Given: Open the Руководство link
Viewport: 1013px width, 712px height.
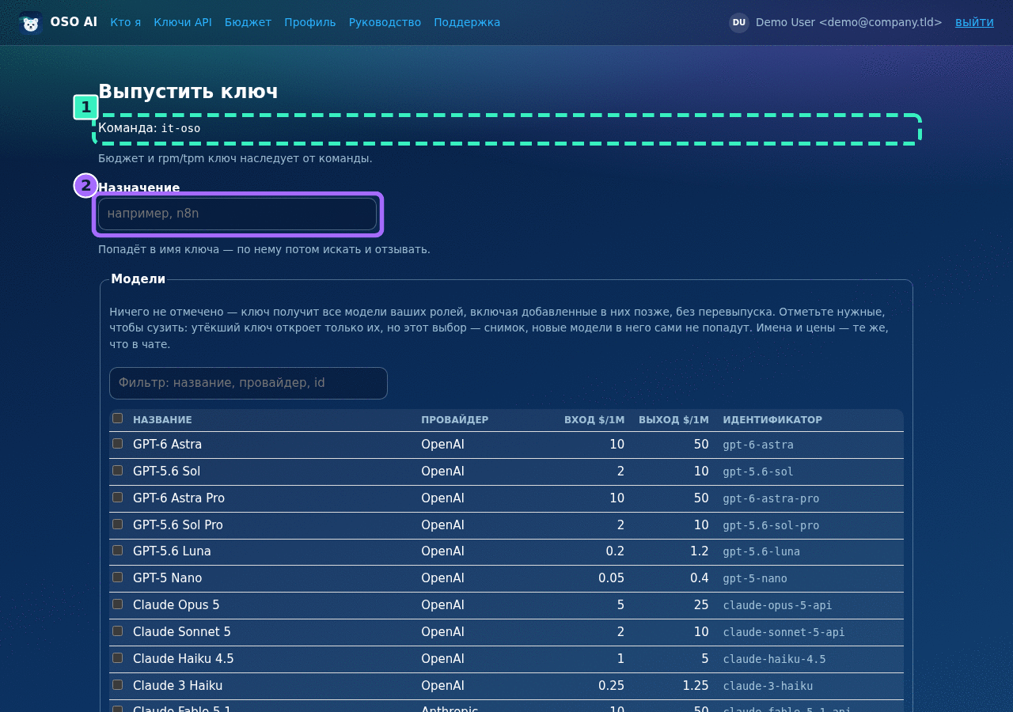Looking at the screenshot, I should point(385,22).
